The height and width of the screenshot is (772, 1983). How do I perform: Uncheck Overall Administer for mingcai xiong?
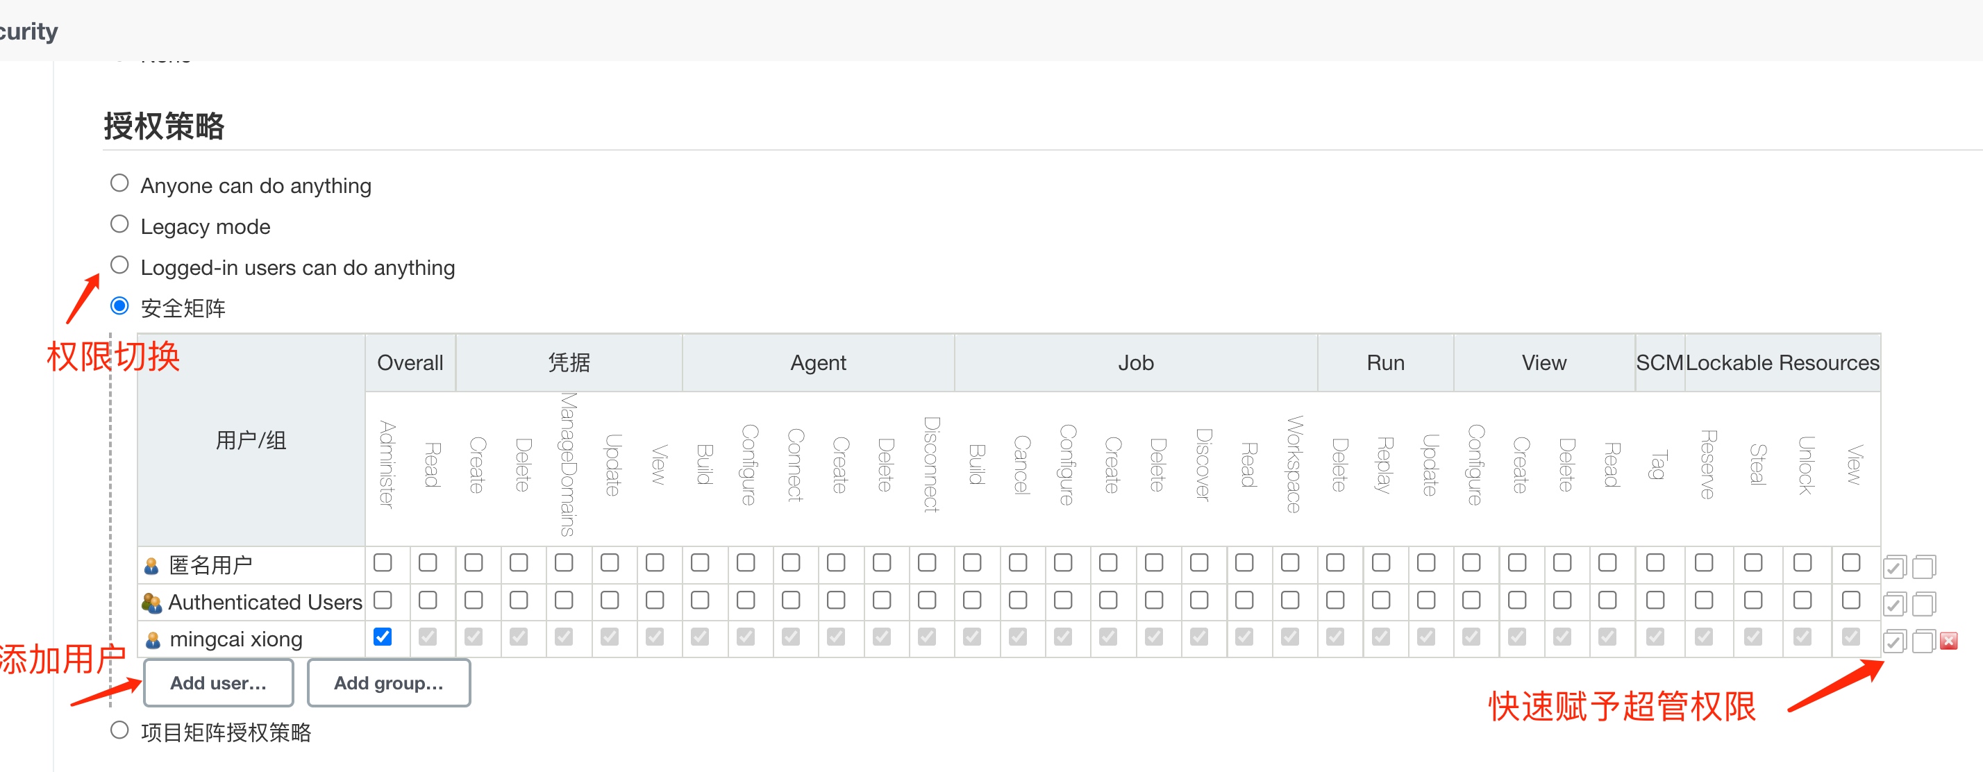click(x=383, y=637)
